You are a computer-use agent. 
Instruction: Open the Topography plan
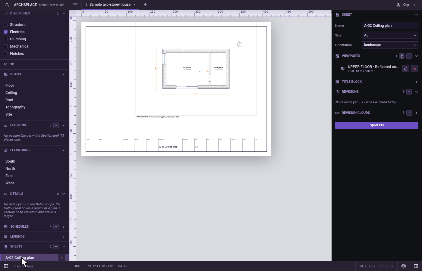pos(15,107)
